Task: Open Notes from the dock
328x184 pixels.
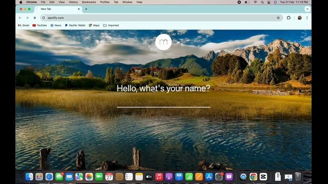Action: [x=139, y=177]
